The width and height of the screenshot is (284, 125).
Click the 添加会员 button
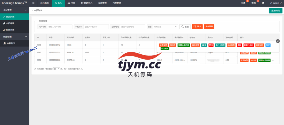(x=275, y=11)
